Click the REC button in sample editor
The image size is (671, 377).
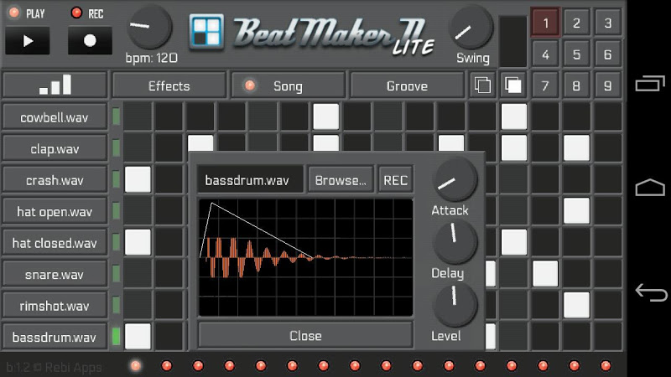point(395,180)
